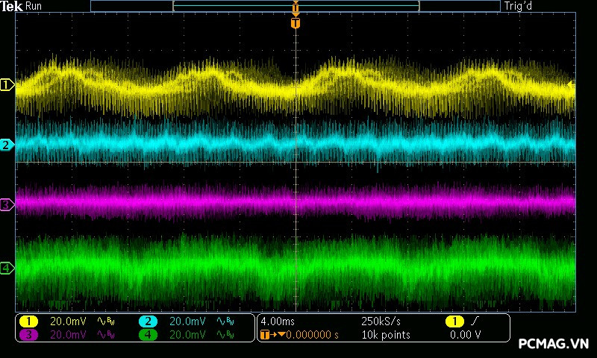Click the rising edge trigger slope icon
597x358 pixels.
[x=473, y=321]
